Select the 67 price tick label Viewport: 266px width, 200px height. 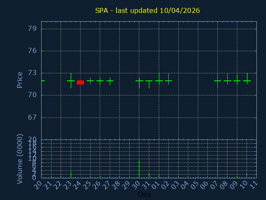coord(32,117)
